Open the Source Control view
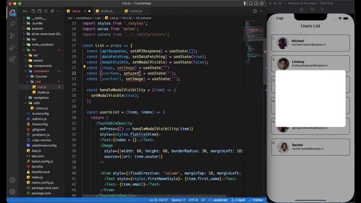 click(x=12, y=36)
